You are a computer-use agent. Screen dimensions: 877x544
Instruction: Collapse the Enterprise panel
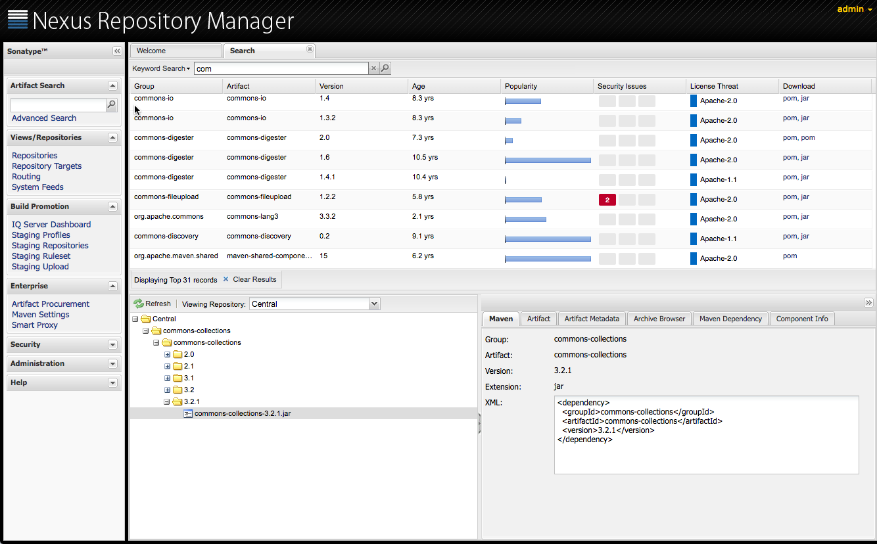[x=112, y=286]
